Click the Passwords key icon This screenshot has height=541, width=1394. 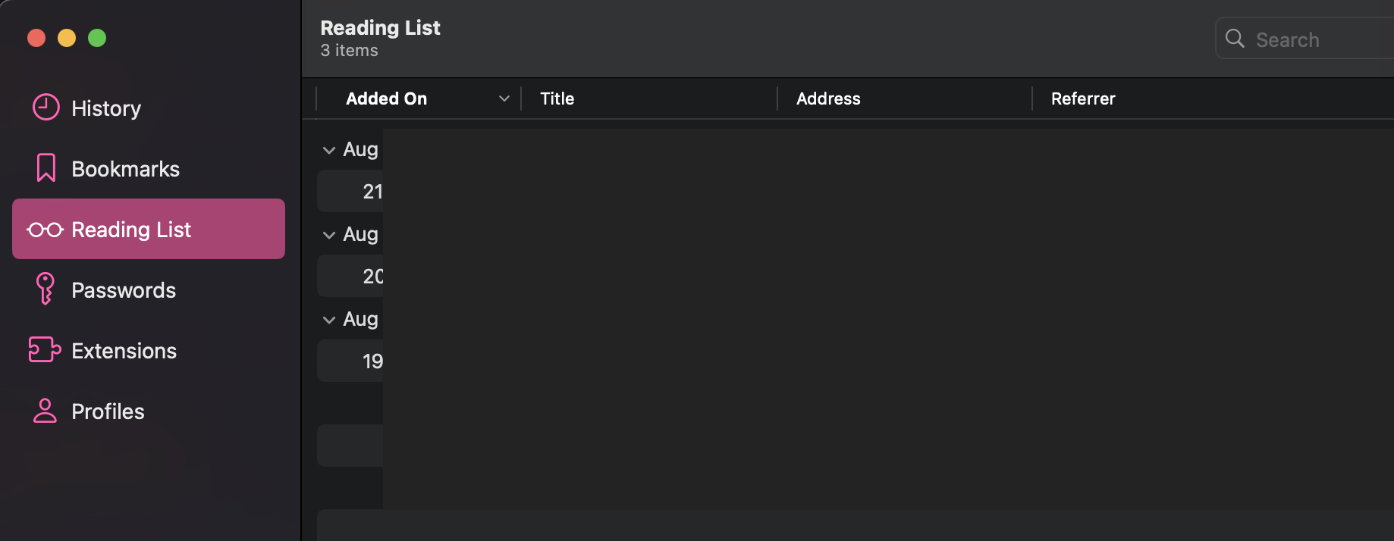[x=46, y=289]
